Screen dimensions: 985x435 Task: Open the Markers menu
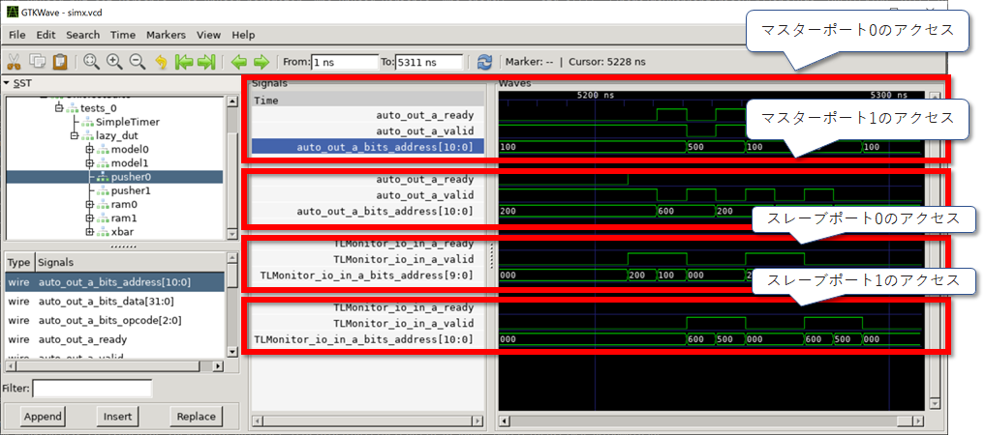tap(166, 35)
